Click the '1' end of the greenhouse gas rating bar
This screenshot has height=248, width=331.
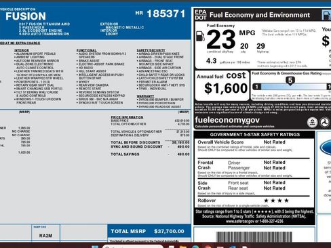coord(256,87)
